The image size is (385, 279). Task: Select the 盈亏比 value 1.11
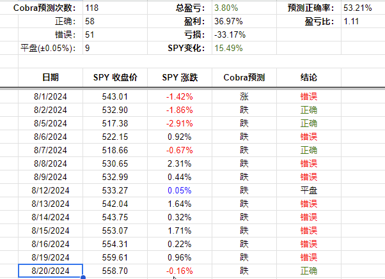(x=363, y=21)
